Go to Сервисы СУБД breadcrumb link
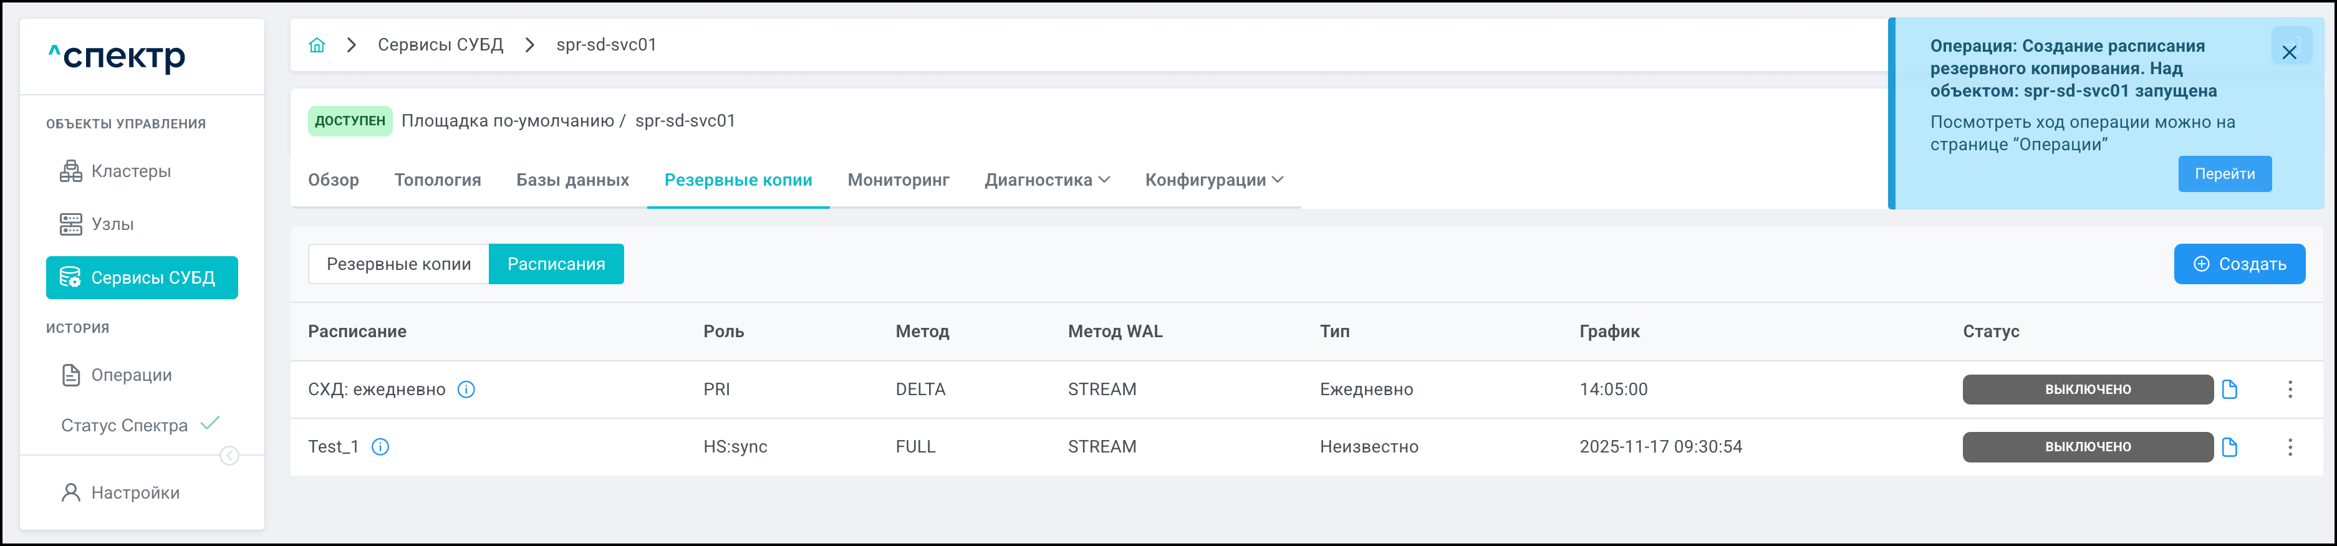 tap(440, 45)
